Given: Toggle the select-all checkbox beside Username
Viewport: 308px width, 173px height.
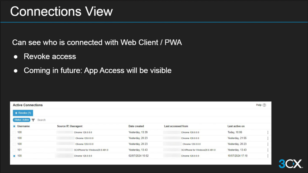Looking at the screenshot, I should 14,126.
